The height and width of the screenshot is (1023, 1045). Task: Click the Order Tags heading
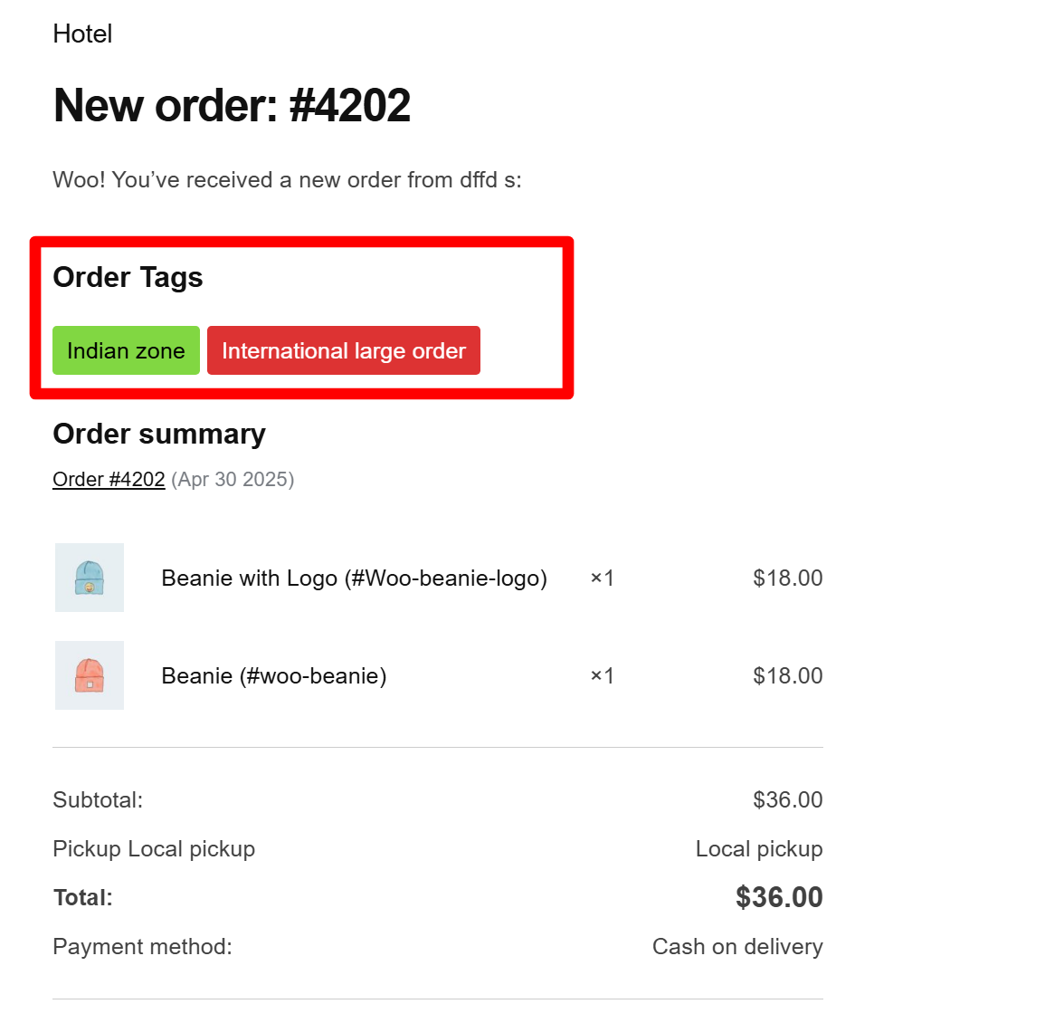[128, 277]
